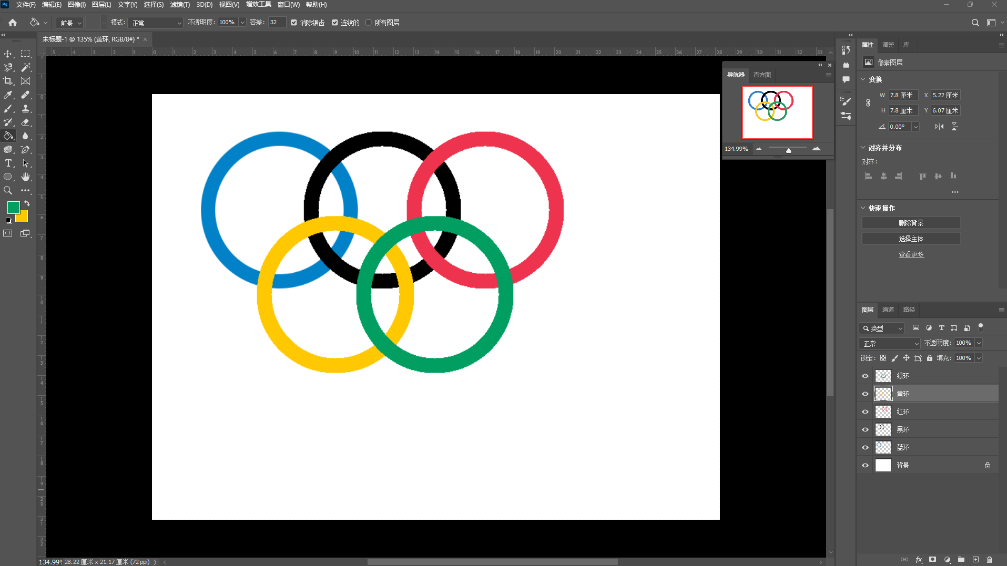Click the navigator zoom slider handle

788,150
